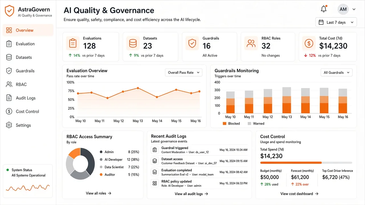Viewport: 365px width, 205px height.
Task: Click View cost dashboard link
Action: pos(299,194)
